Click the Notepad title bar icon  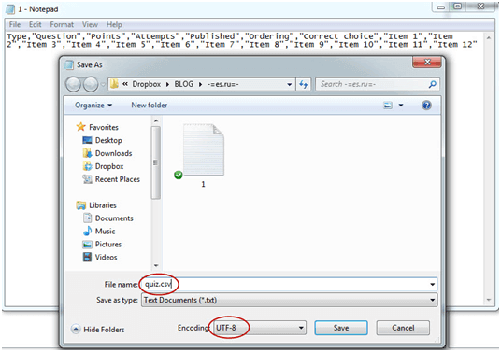(x=10, y=9)
